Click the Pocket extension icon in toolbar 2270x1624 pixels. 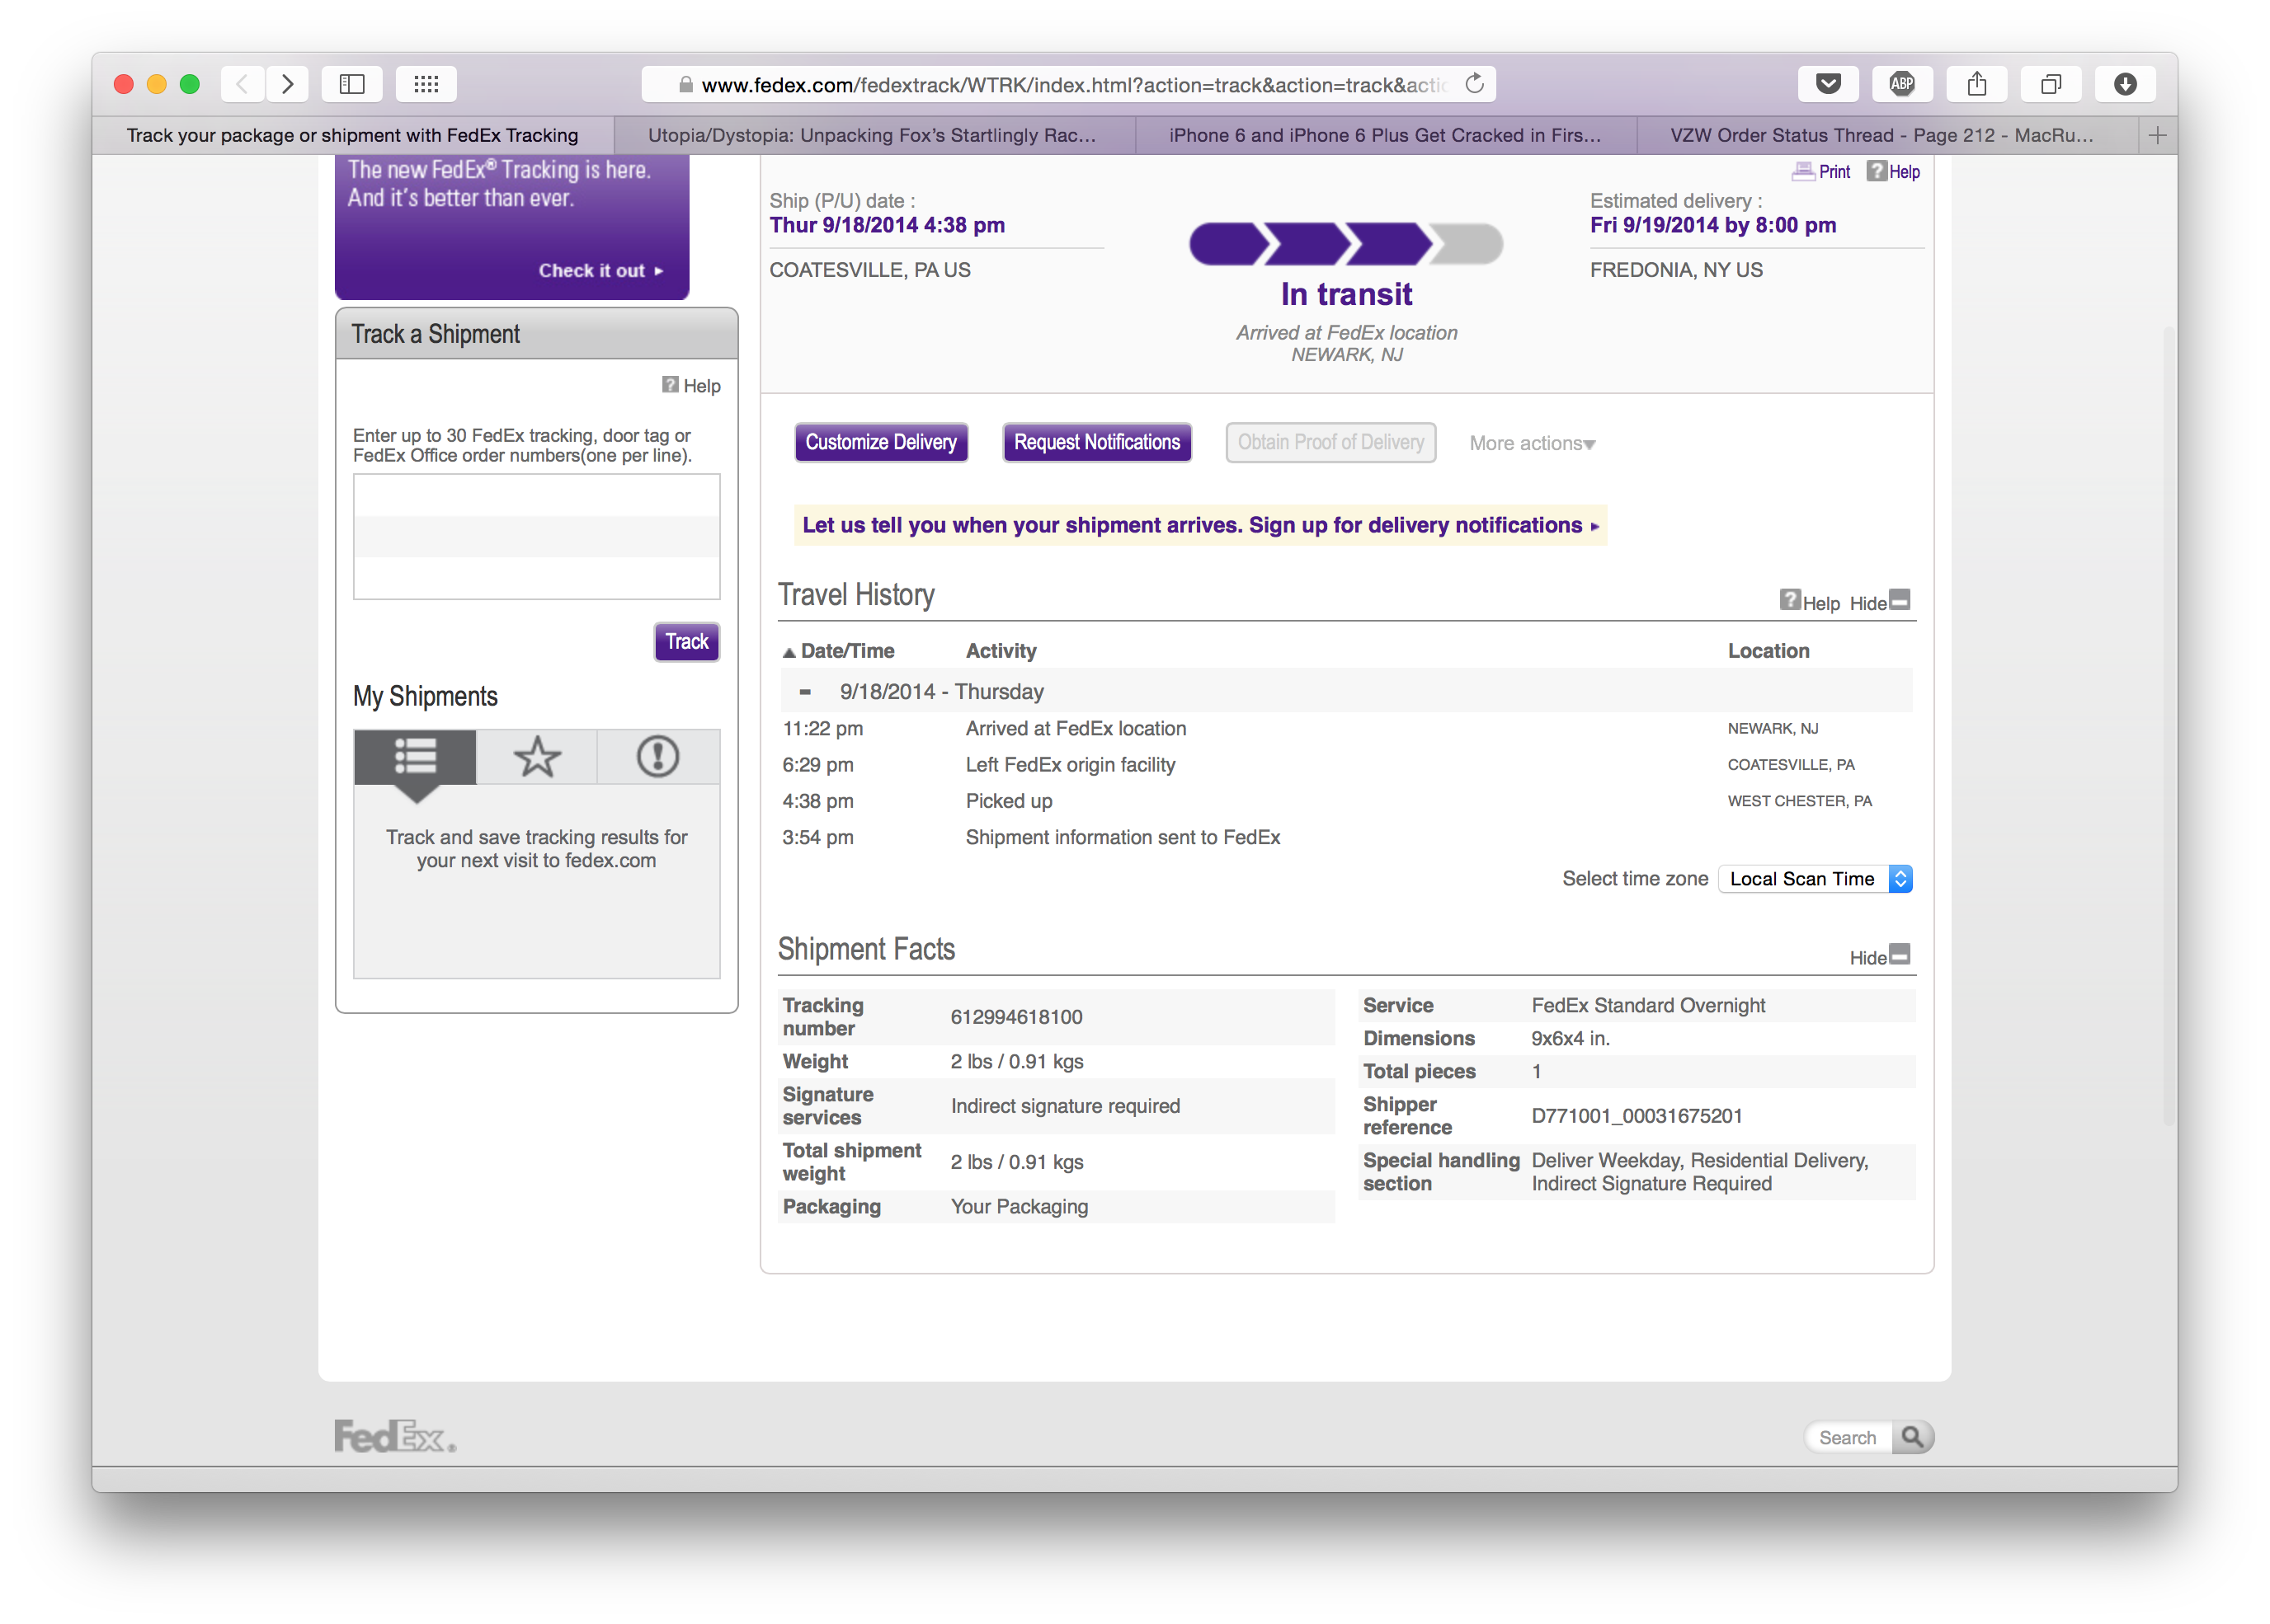coord(1828,84)
